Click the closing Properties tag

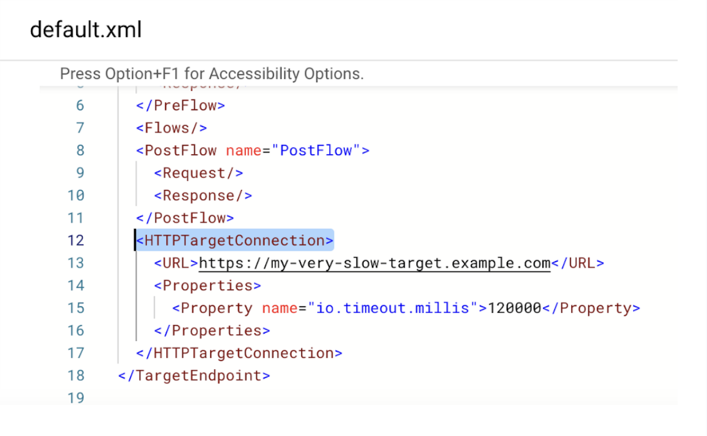tap(212, 331)
